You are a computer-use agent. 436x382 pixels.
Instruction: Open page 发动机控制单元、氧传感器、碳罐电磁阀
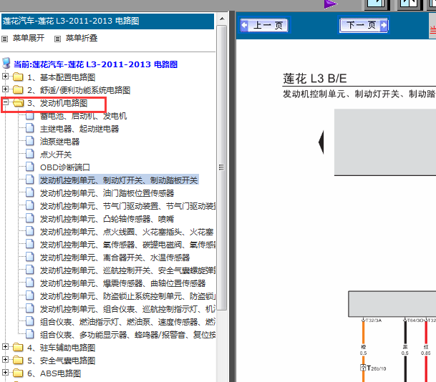tap(127, 245)
